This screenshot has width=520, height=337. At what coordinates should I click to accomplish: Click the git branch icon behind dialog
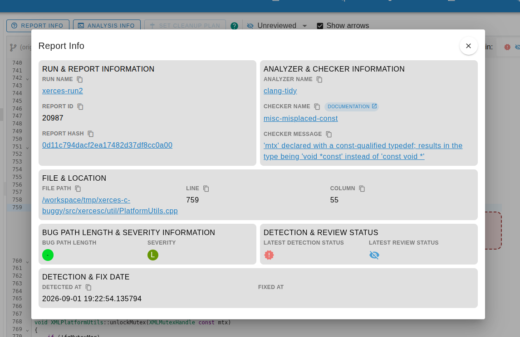[13, 48]
